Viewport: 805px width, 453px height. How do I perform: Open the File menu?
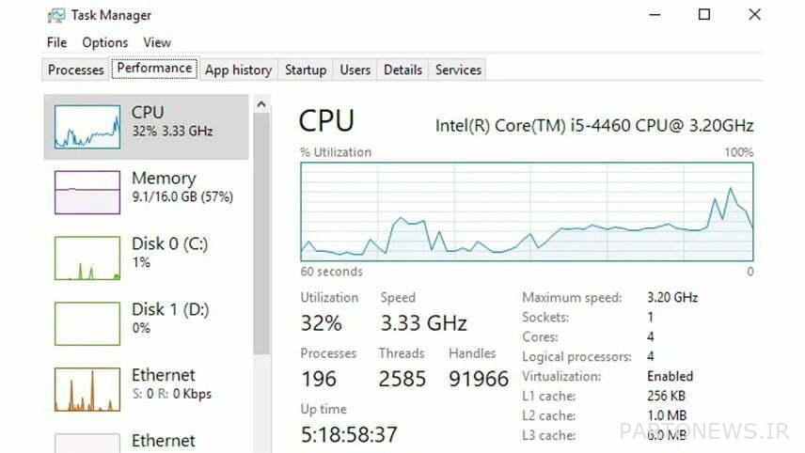coord(56,42)
